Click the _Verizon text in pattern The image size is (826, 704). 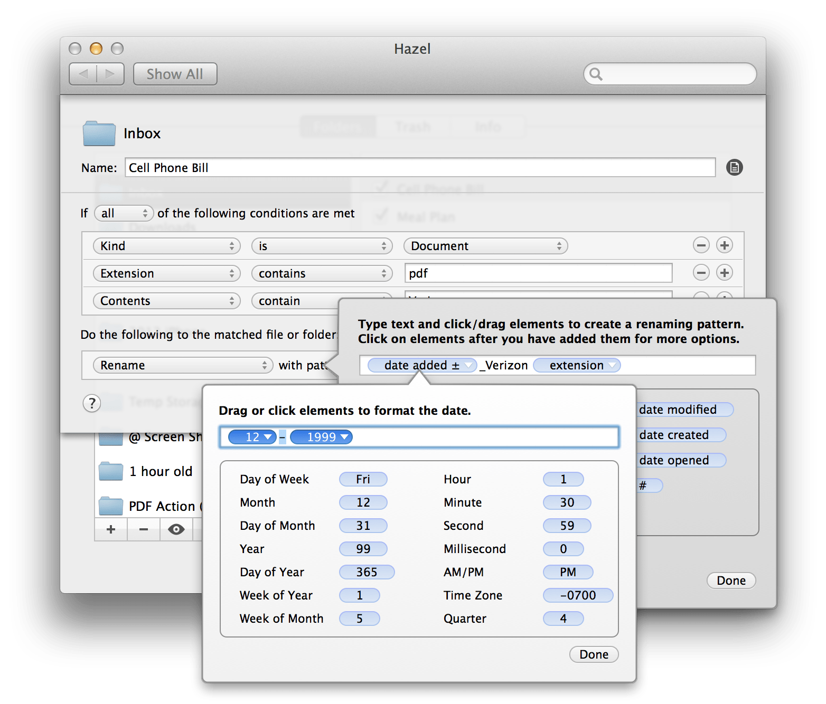[x=504, y=365]
